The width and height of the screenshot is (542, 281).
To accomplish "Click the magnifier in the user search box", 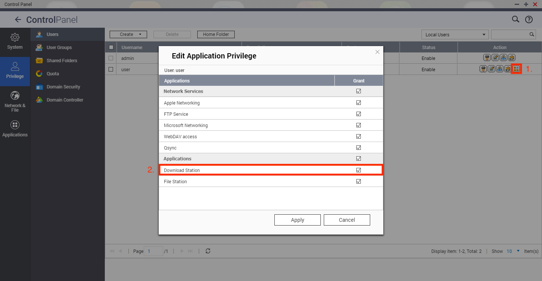I will [532, 34].
